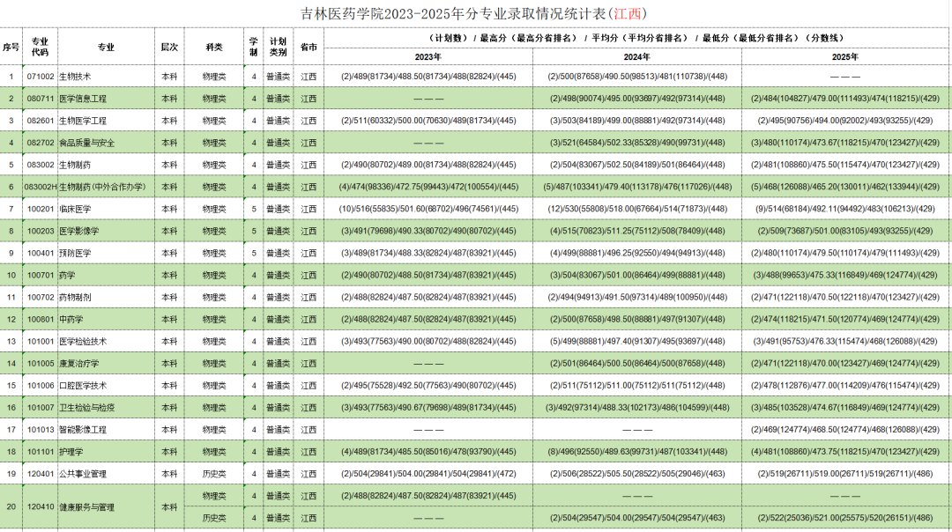Select the 层次 column header

pyautogui.click(x=169, y=47)
